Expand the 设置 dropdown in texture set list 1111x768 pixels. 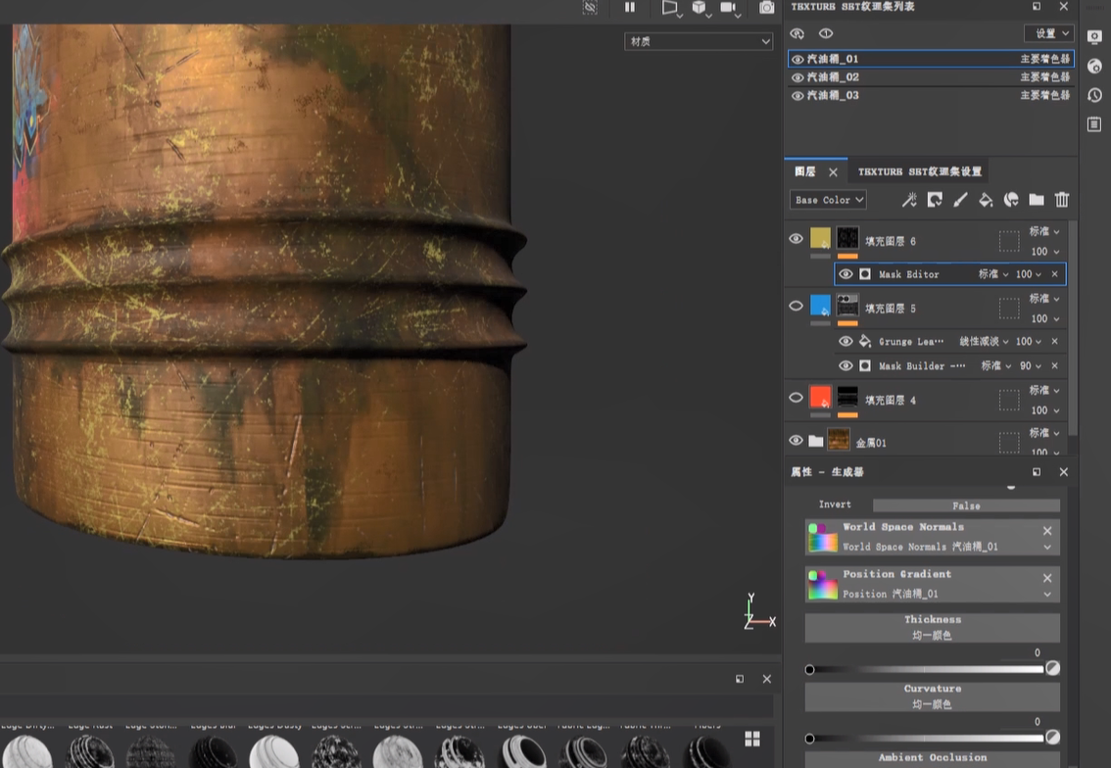[1048, 33]
